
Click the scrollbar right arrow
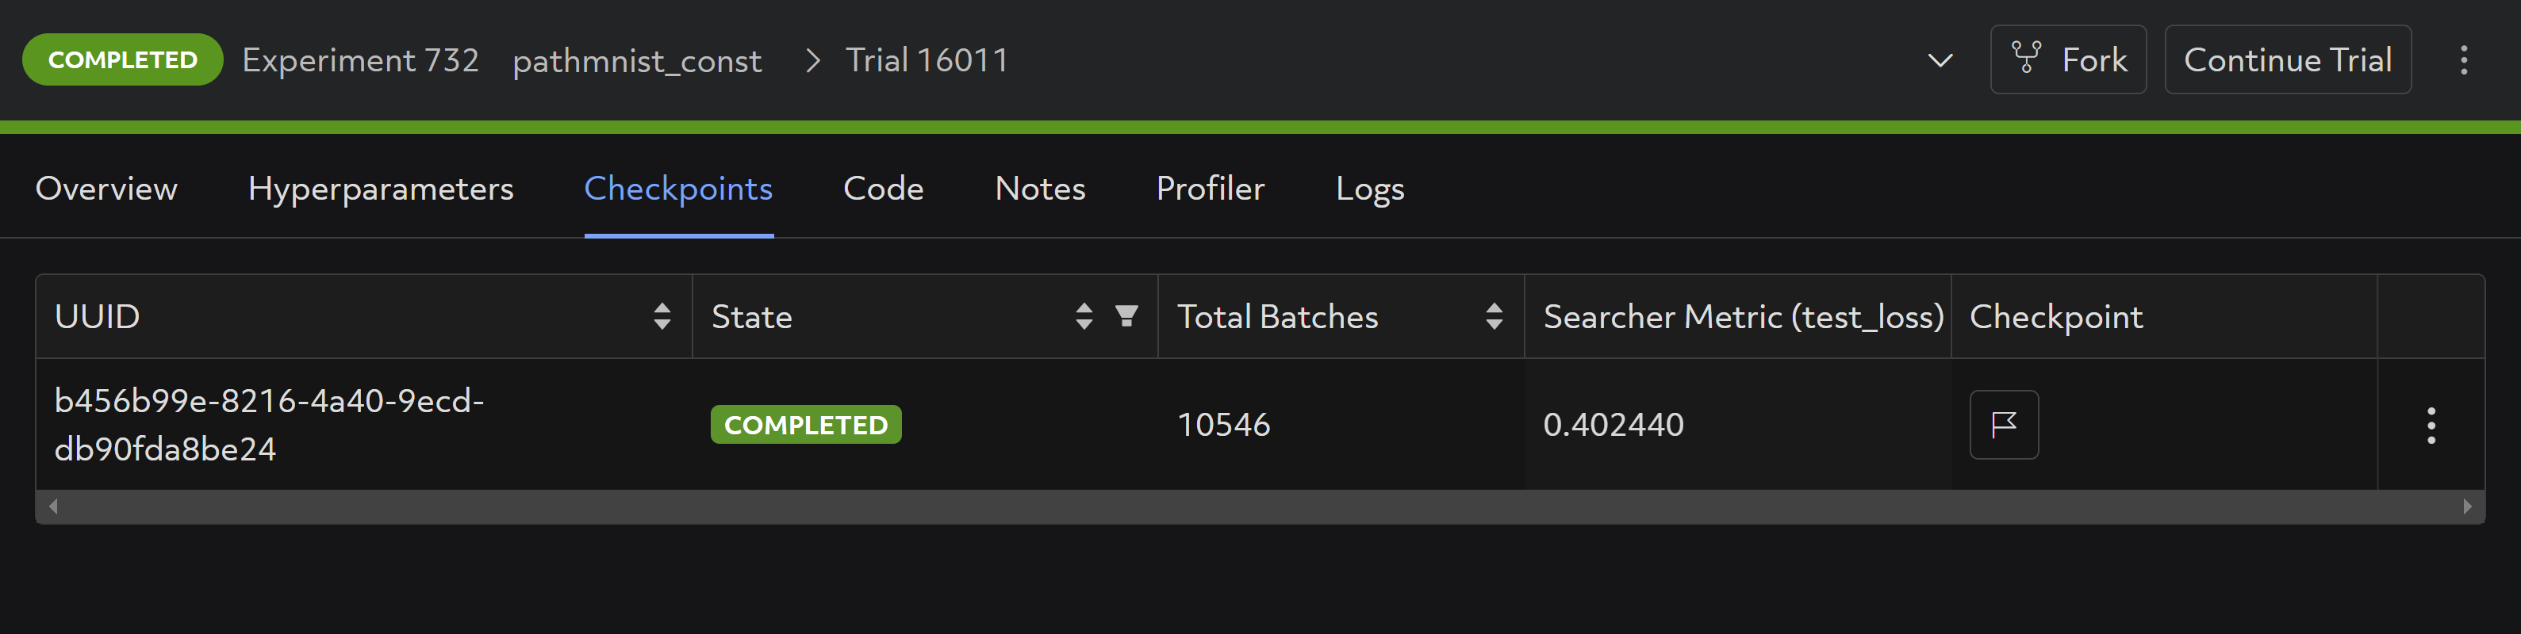click(2467, 507)
